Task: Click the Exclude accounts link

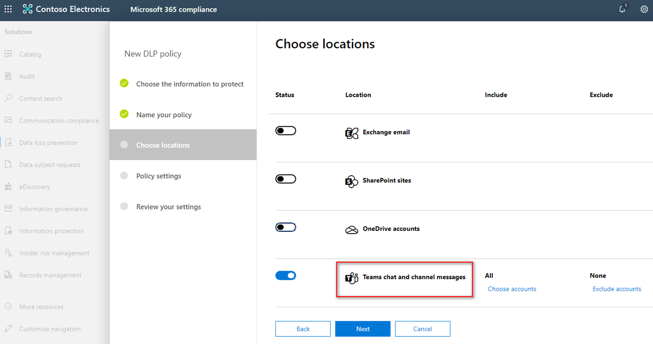Action: (617, 289)
